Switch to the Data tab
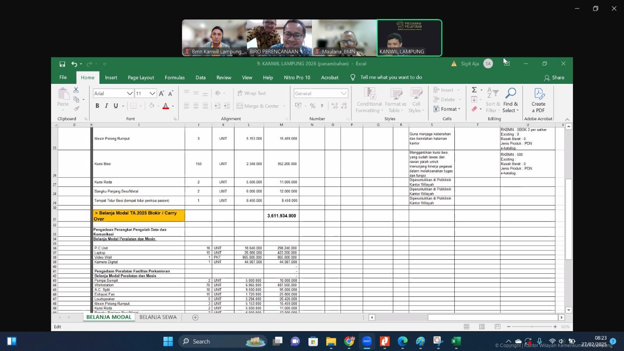The height and width of the screenshot is (351, 624). click(200, 78)
